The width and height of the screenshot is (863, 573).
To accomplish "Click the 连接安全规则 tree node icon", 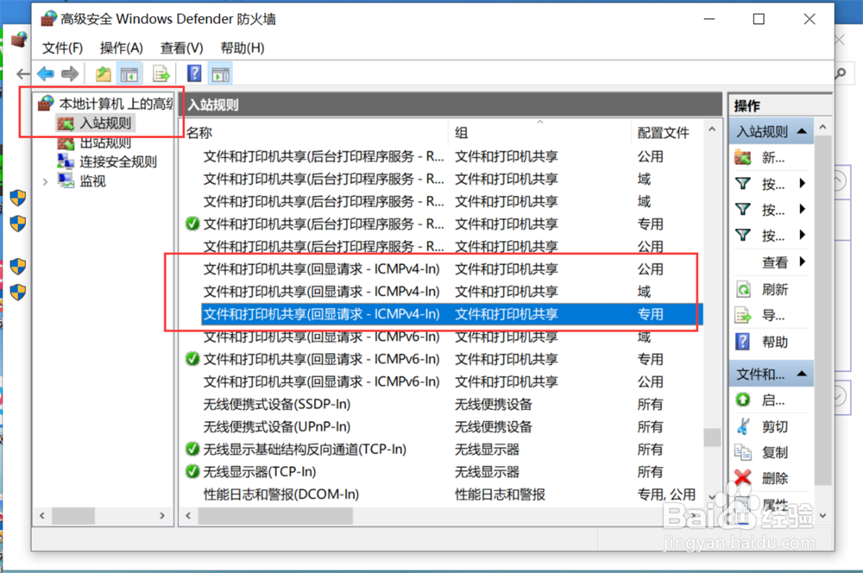I will pos(66,161).
